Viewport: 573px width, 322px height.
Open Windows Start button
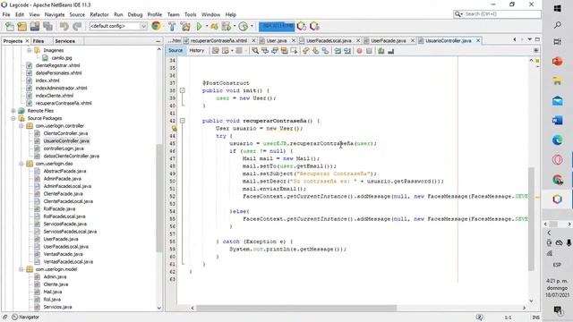557,8
